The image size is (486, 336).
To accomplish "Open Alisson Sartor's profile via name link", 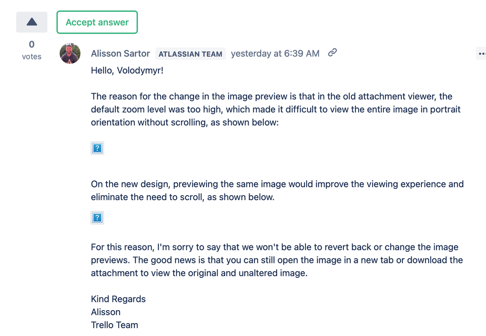I will pyautogui.click(x=120, y=54).
